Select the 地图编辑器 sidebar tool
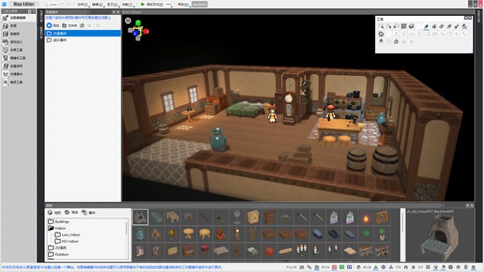 click(16, 18)
